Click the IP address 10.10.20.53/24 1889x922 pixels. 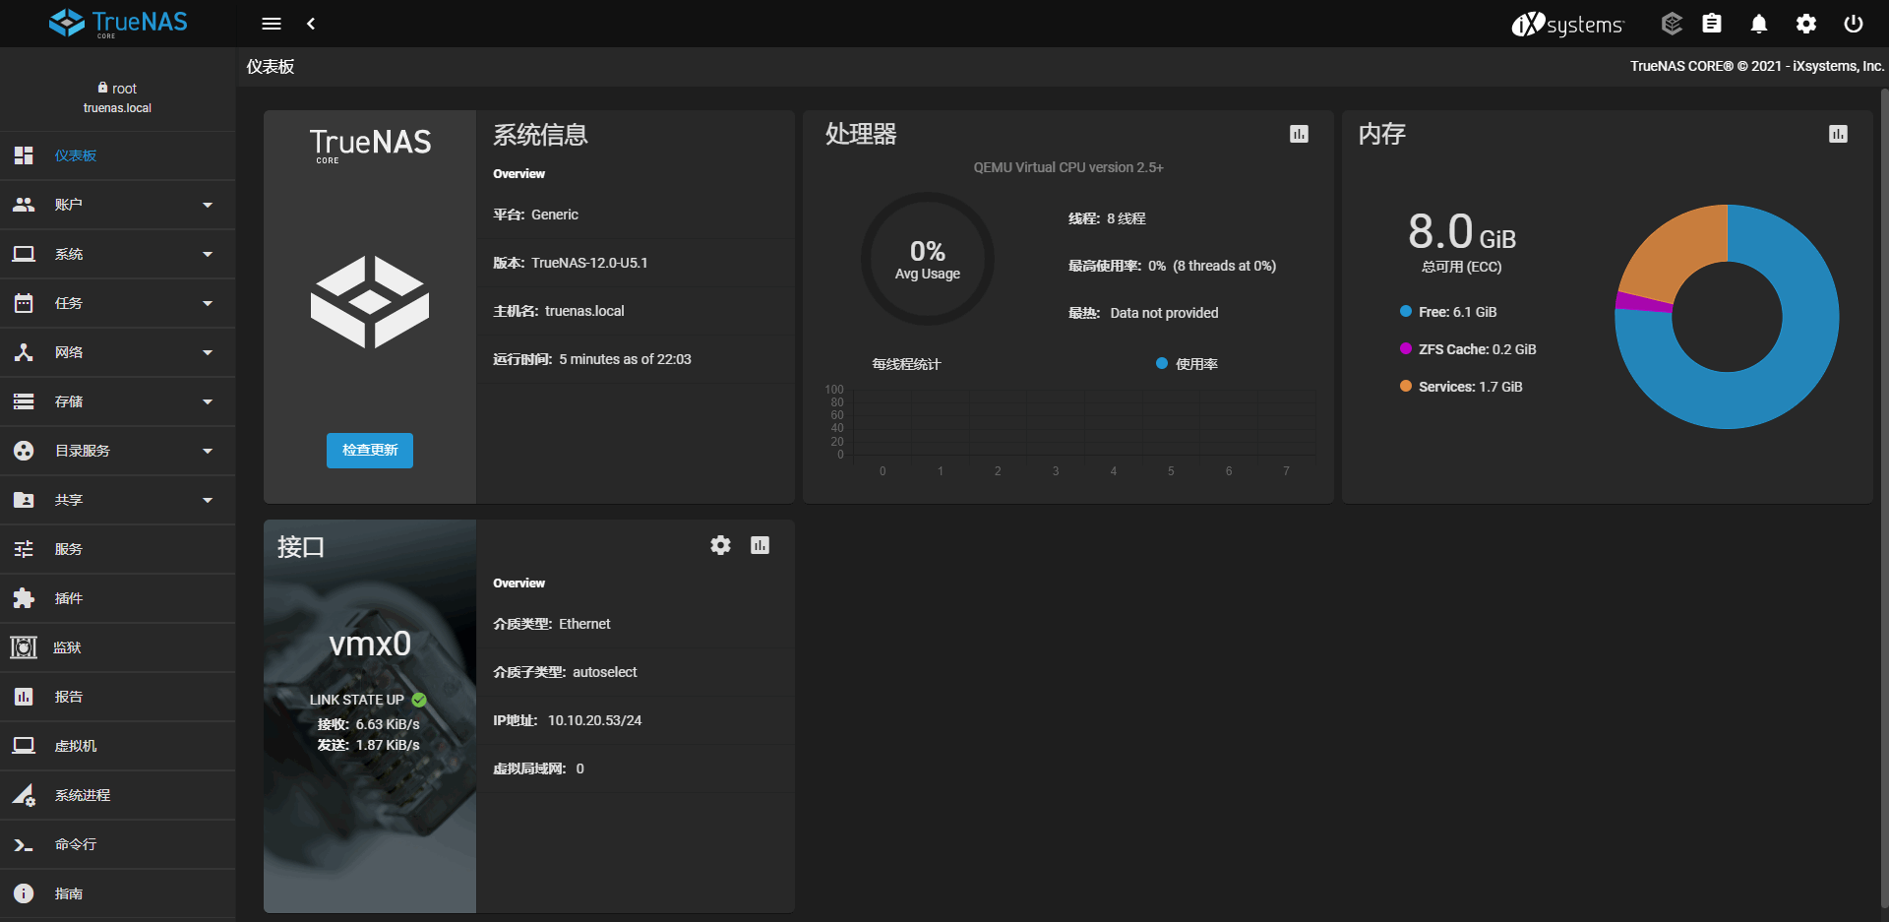pos(594,720)
